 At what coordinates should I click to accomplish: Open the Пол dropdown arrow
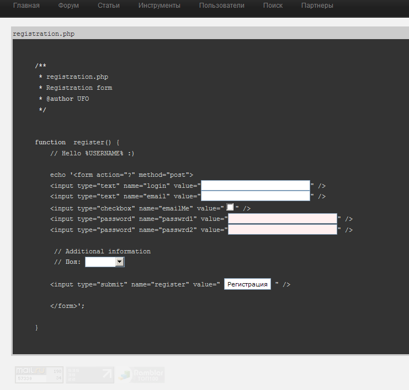[x=120, y=262]
